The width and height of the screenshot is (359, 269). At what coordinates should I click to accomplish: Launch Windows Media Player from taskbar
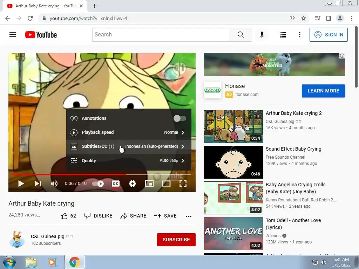coord(52,262)
